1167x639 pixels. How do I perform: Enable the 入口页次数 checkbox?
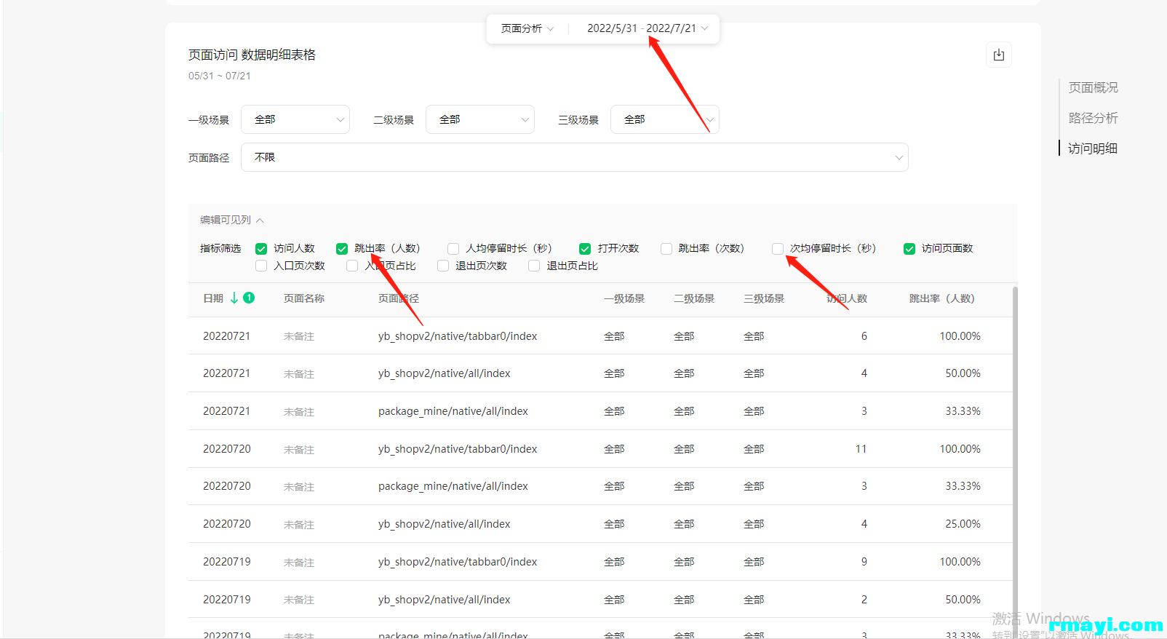(261, 266)
